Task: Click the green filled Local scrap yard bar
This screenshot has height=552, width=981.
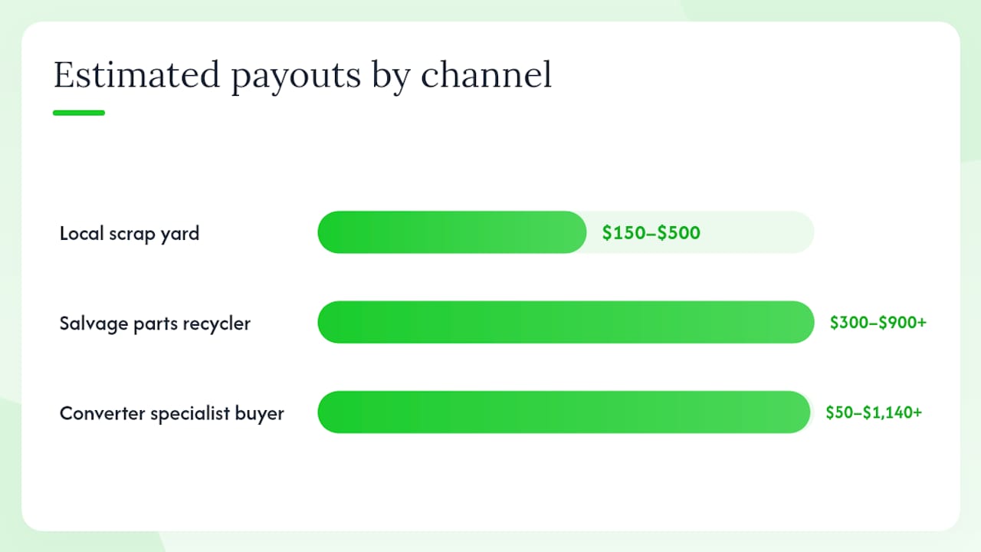Action: coord(452,232)
